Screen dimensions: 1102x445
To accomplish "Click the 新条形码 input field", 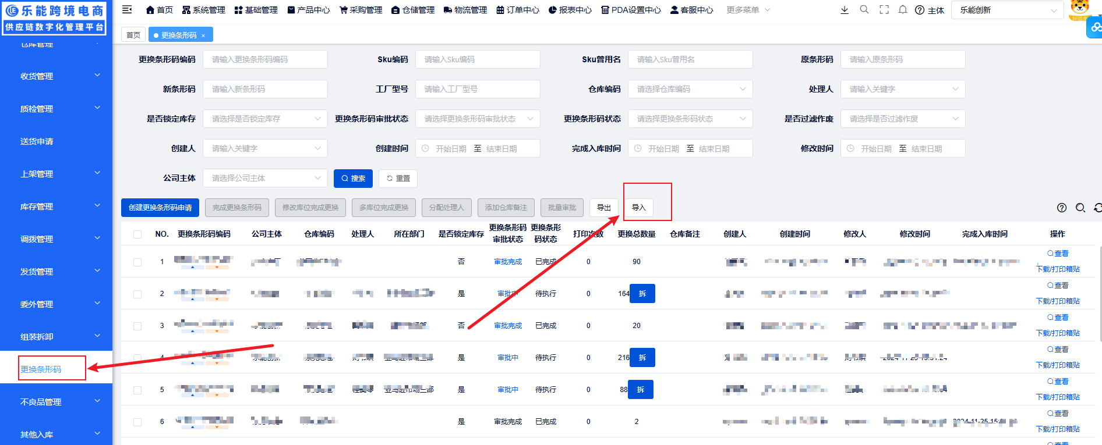I will coord(265,89).
